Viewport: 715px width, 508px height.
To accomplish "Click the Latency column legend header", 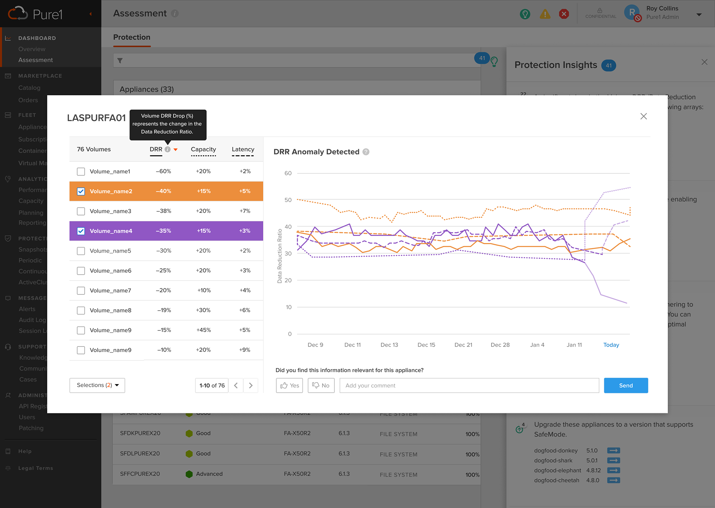I will 243,149.
